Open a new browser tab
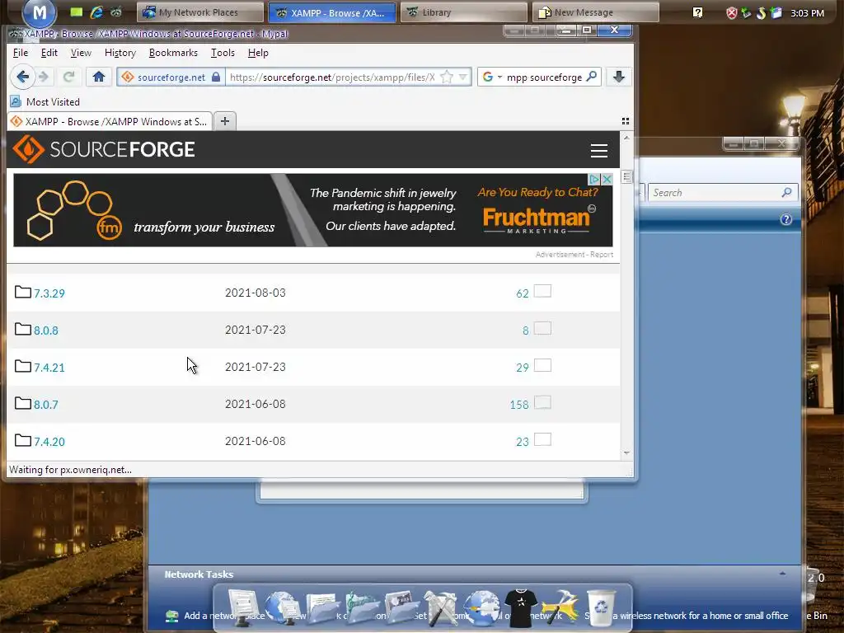The image size is (844, 633). tap(225, 121)
